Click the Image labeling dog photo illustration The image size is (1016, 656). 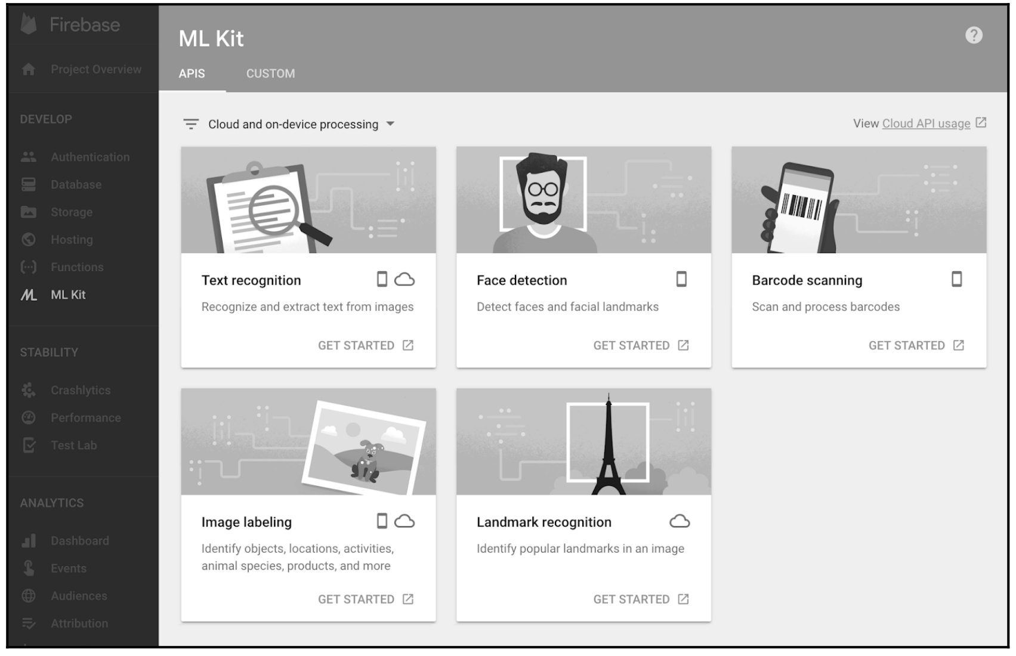tap(308, 442)
